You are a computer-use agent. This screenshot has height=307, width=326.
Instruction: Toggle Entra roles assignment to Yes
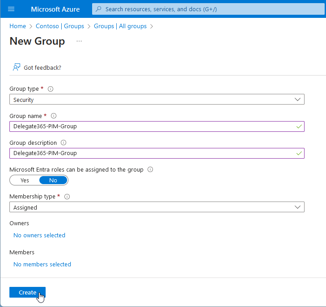[25, 180]
